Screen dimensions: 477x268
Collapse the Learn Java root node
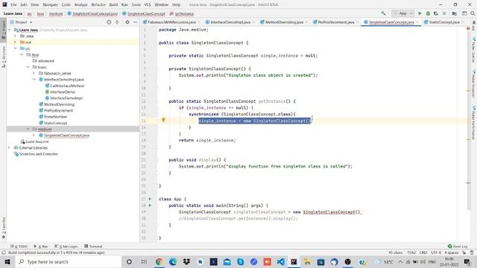[x=9, y=30]
